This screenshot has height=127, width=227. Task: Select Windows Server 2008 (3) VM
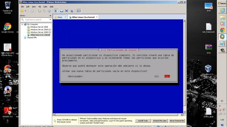tap(40, 32)
